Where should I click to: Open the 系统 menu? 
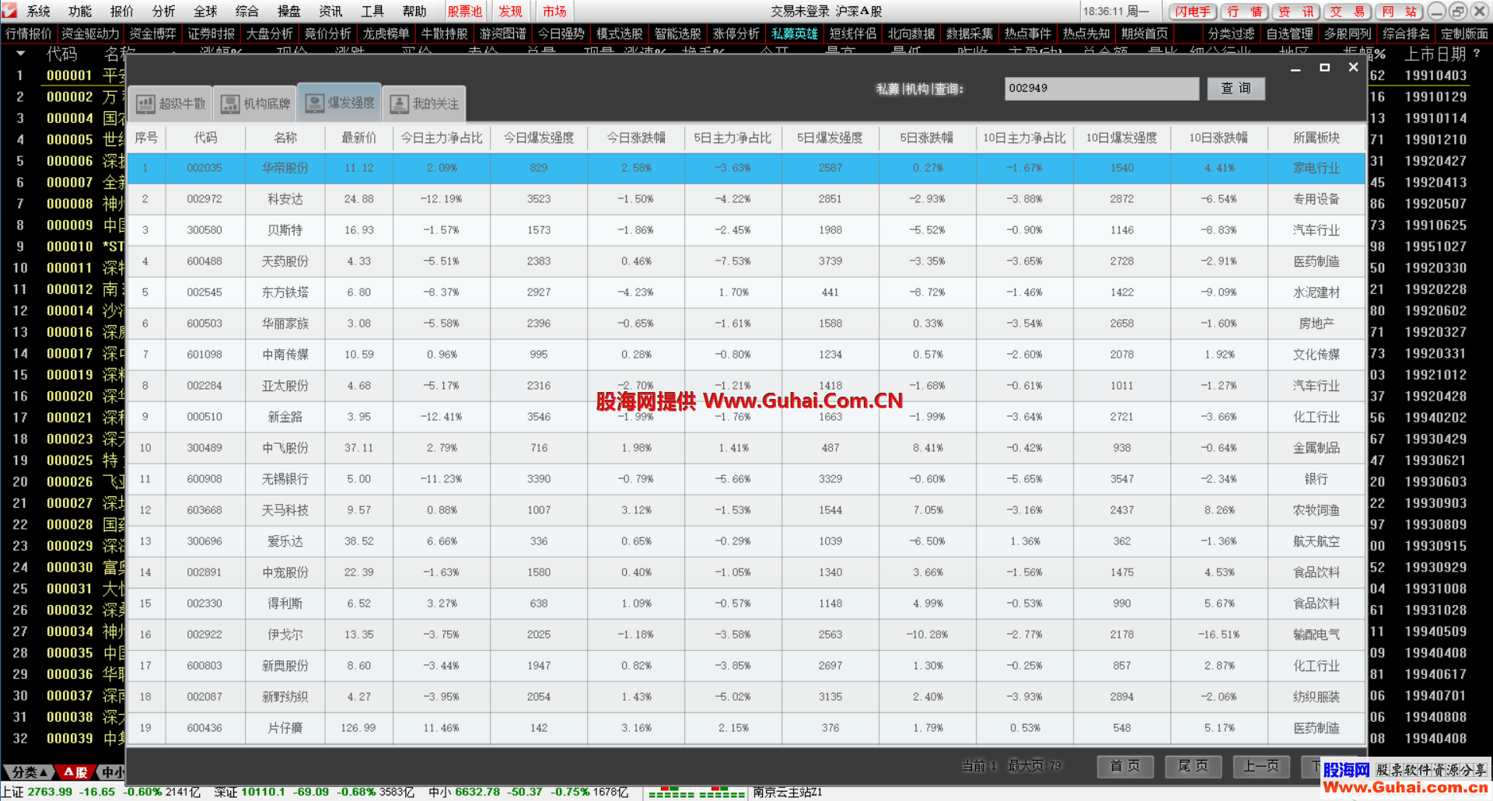[38, 11]
